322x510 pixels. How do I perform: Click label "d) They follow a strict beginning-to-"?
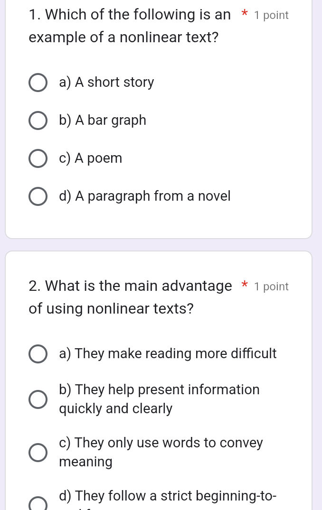[x=168, y=496]
